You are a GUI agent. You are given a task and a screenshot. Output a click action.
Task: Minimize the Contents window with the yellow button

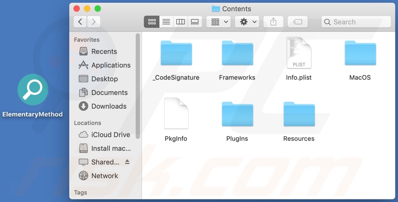(87, 9)
